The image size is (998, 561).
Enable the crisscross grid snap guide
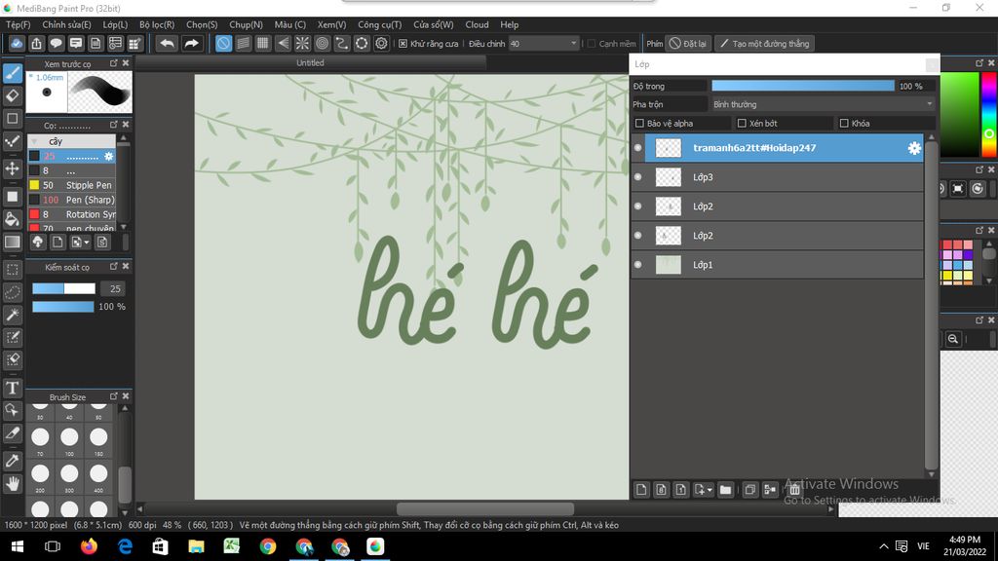point(263,43)
